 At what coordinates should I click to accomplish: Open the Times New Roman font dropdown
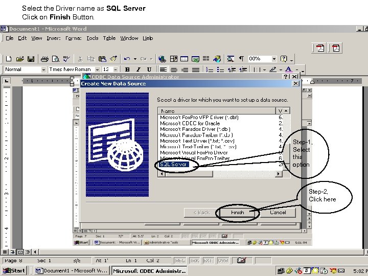click(97, 70)
